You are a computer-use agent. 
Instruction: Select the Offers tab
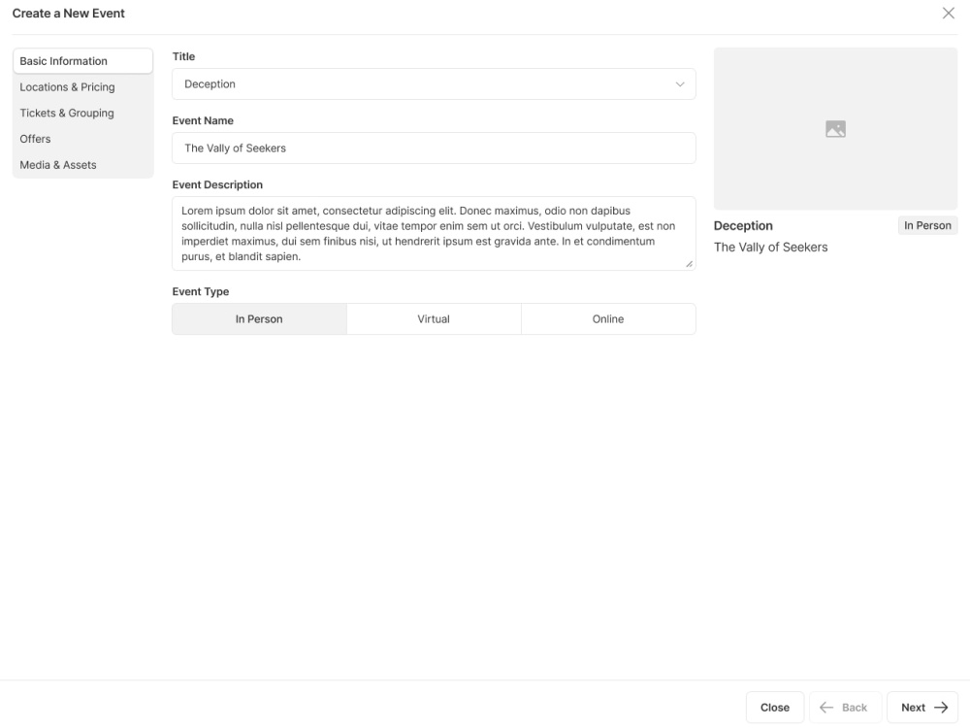[82, 139]
